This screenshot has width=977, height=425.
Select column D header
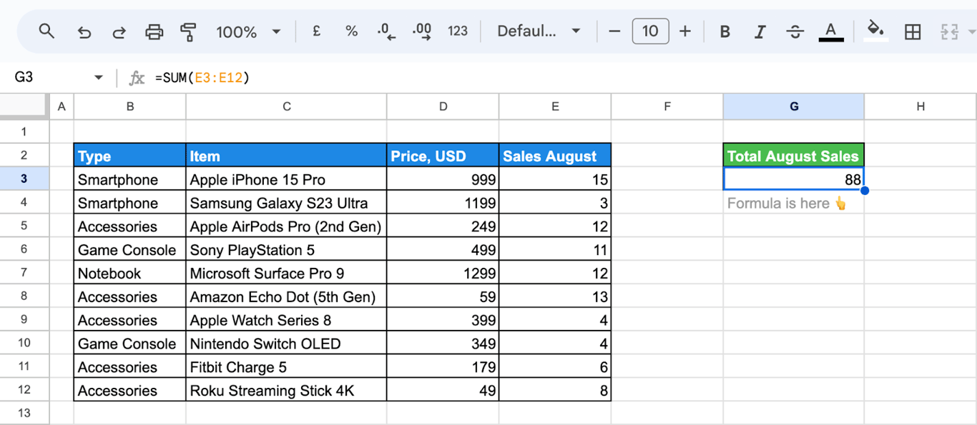click(443, 106)
